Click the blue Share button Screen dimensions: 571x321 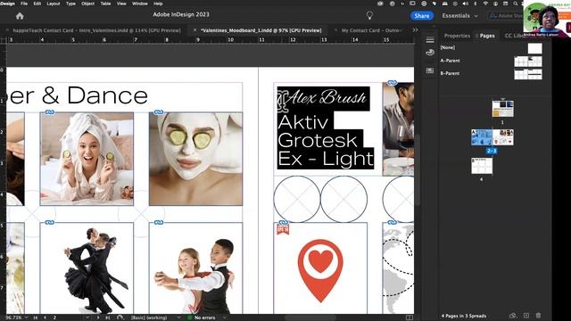(x=422, y=16)
